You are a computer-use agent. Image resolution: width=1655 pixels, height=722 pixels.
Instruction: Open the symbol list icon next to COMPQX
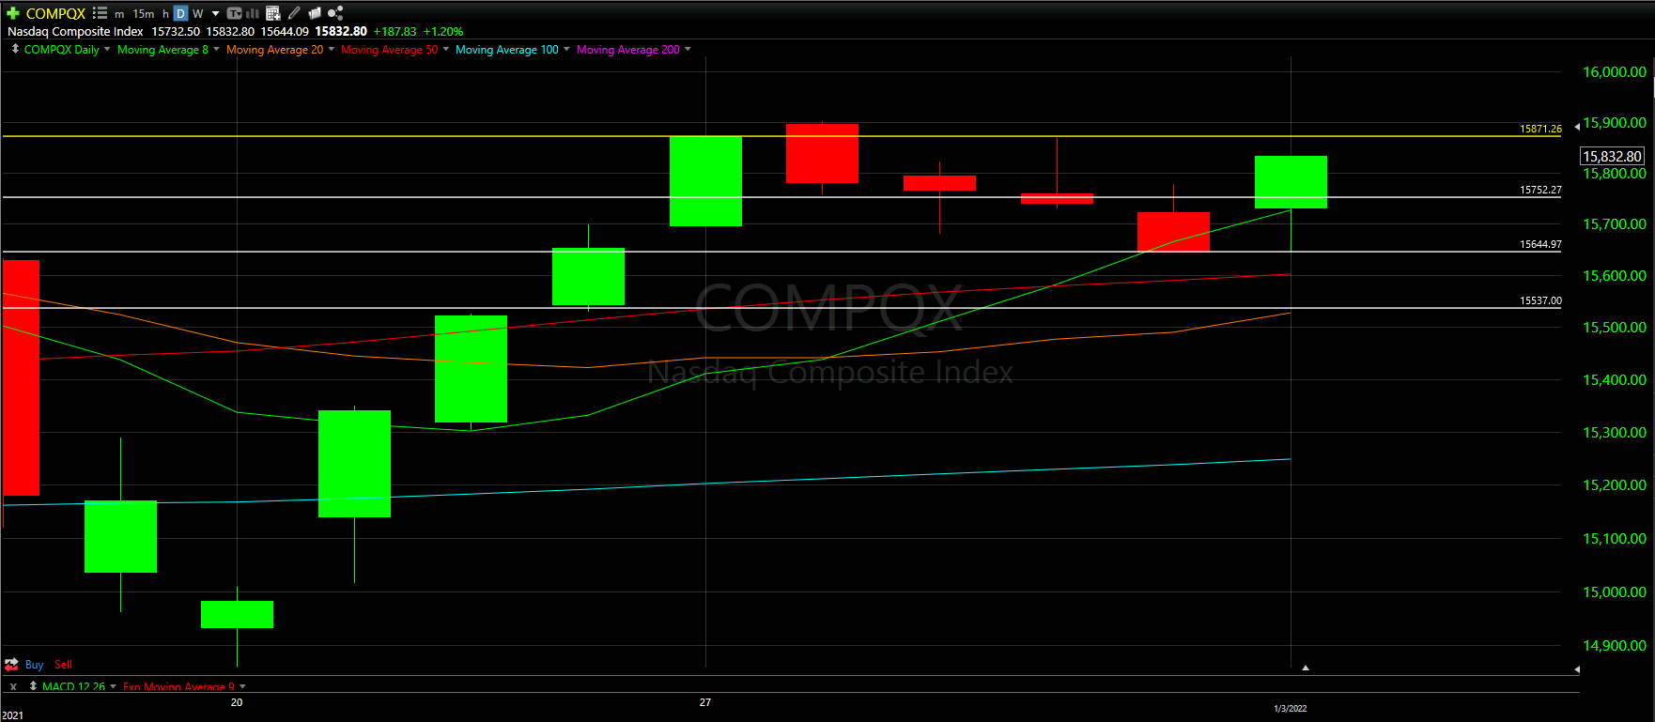pos(100,13)
